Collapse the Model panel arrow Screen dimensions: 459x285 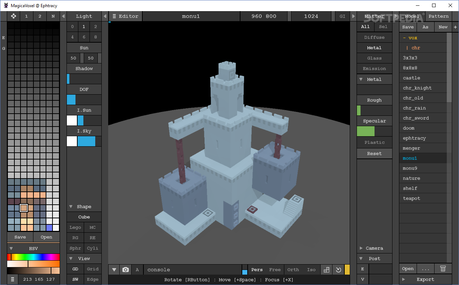coord(396,16)
